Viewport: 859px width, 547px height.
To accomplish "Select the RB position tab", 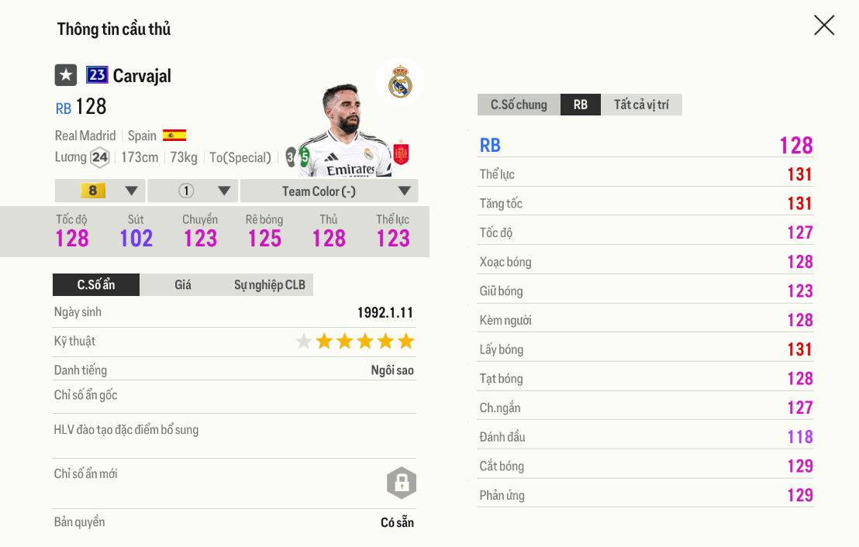I will pos(581,105).
